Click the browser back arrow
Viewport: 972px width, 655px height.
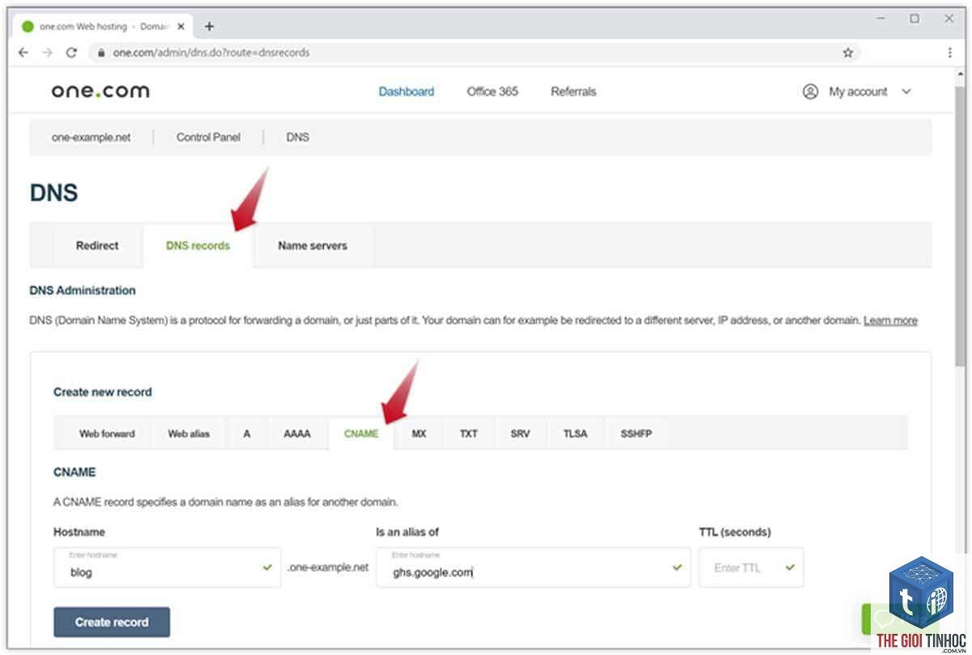(23, 53)
